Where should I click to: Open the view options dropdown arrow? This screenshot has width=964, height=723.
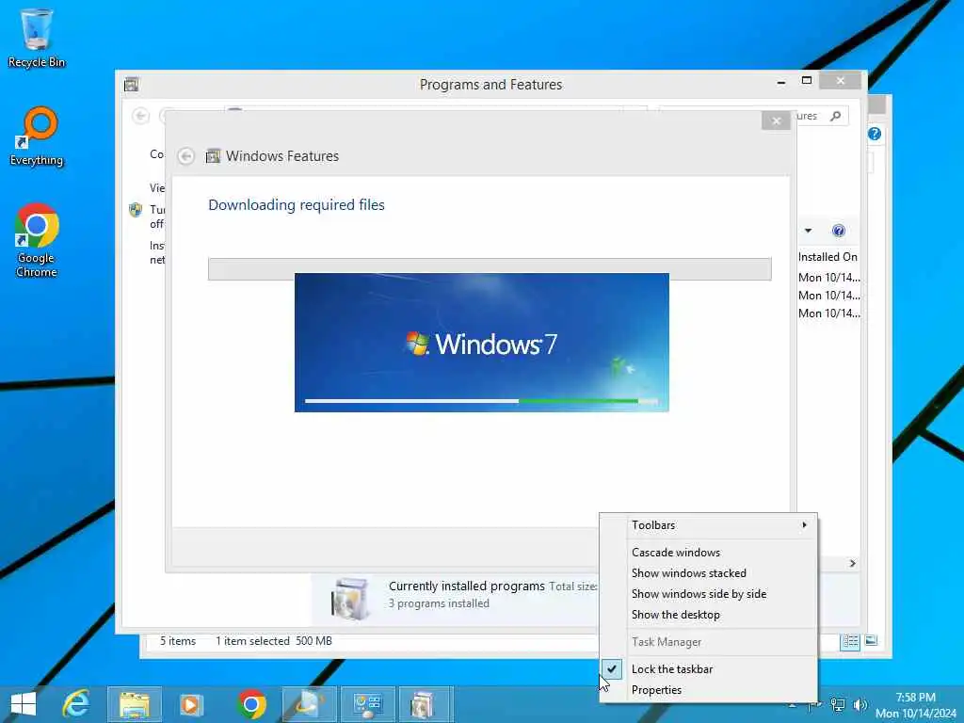(808, 231)
